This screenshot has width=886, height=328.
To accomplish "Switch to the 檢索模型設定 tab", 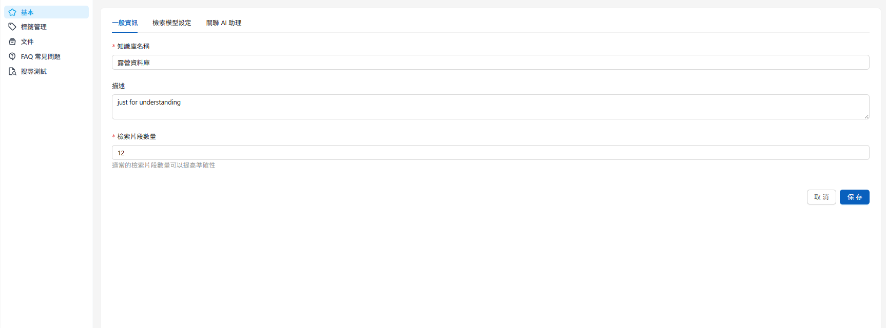I will tap(171, 23).
